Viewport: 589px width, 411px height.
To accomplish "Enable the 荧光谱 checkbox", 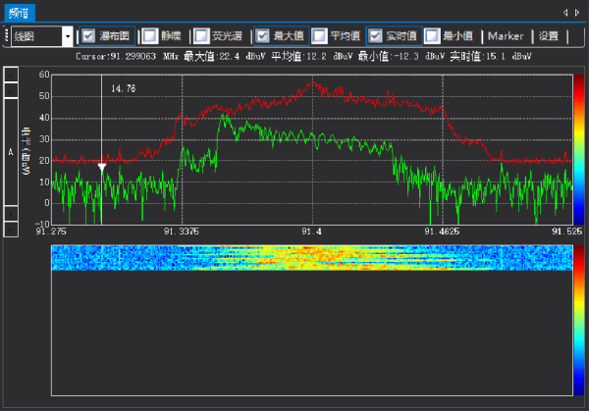I will point(201,36).
